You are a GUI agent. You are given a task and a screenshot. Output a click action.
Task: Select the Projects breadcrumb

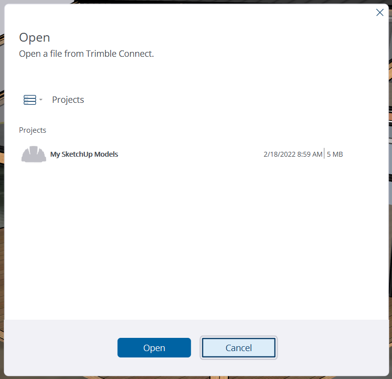coord(68,100)
